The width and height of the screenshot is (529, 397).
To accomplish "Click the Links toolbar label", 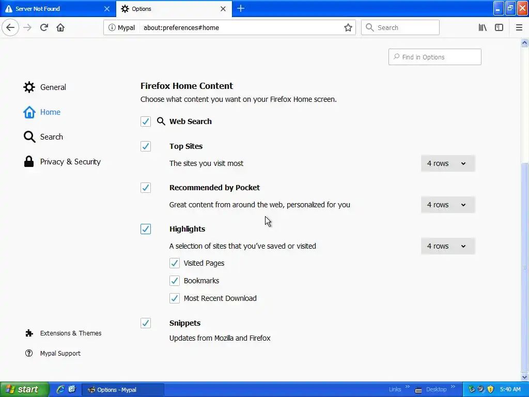I will (395, 390).
